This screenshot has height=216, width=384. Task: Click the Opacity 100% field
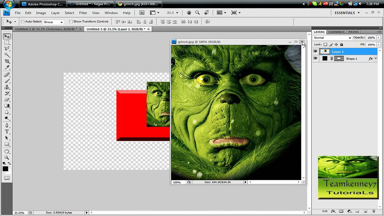pyautogui.click(x=371, y=38)
